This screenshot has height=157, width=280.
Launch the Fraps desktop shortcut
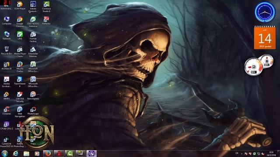pyautogui.click(x=33, y=140)
